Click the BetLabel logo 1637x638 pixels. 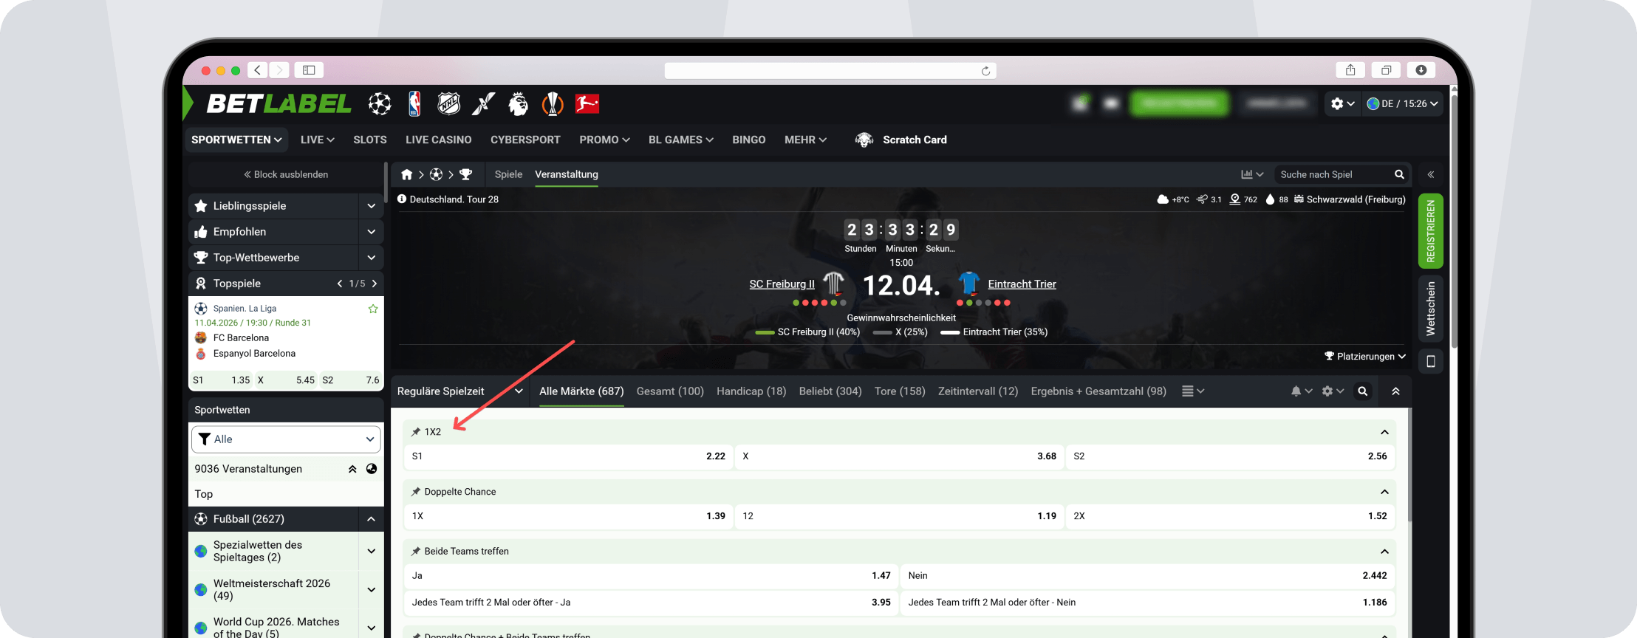278,104
